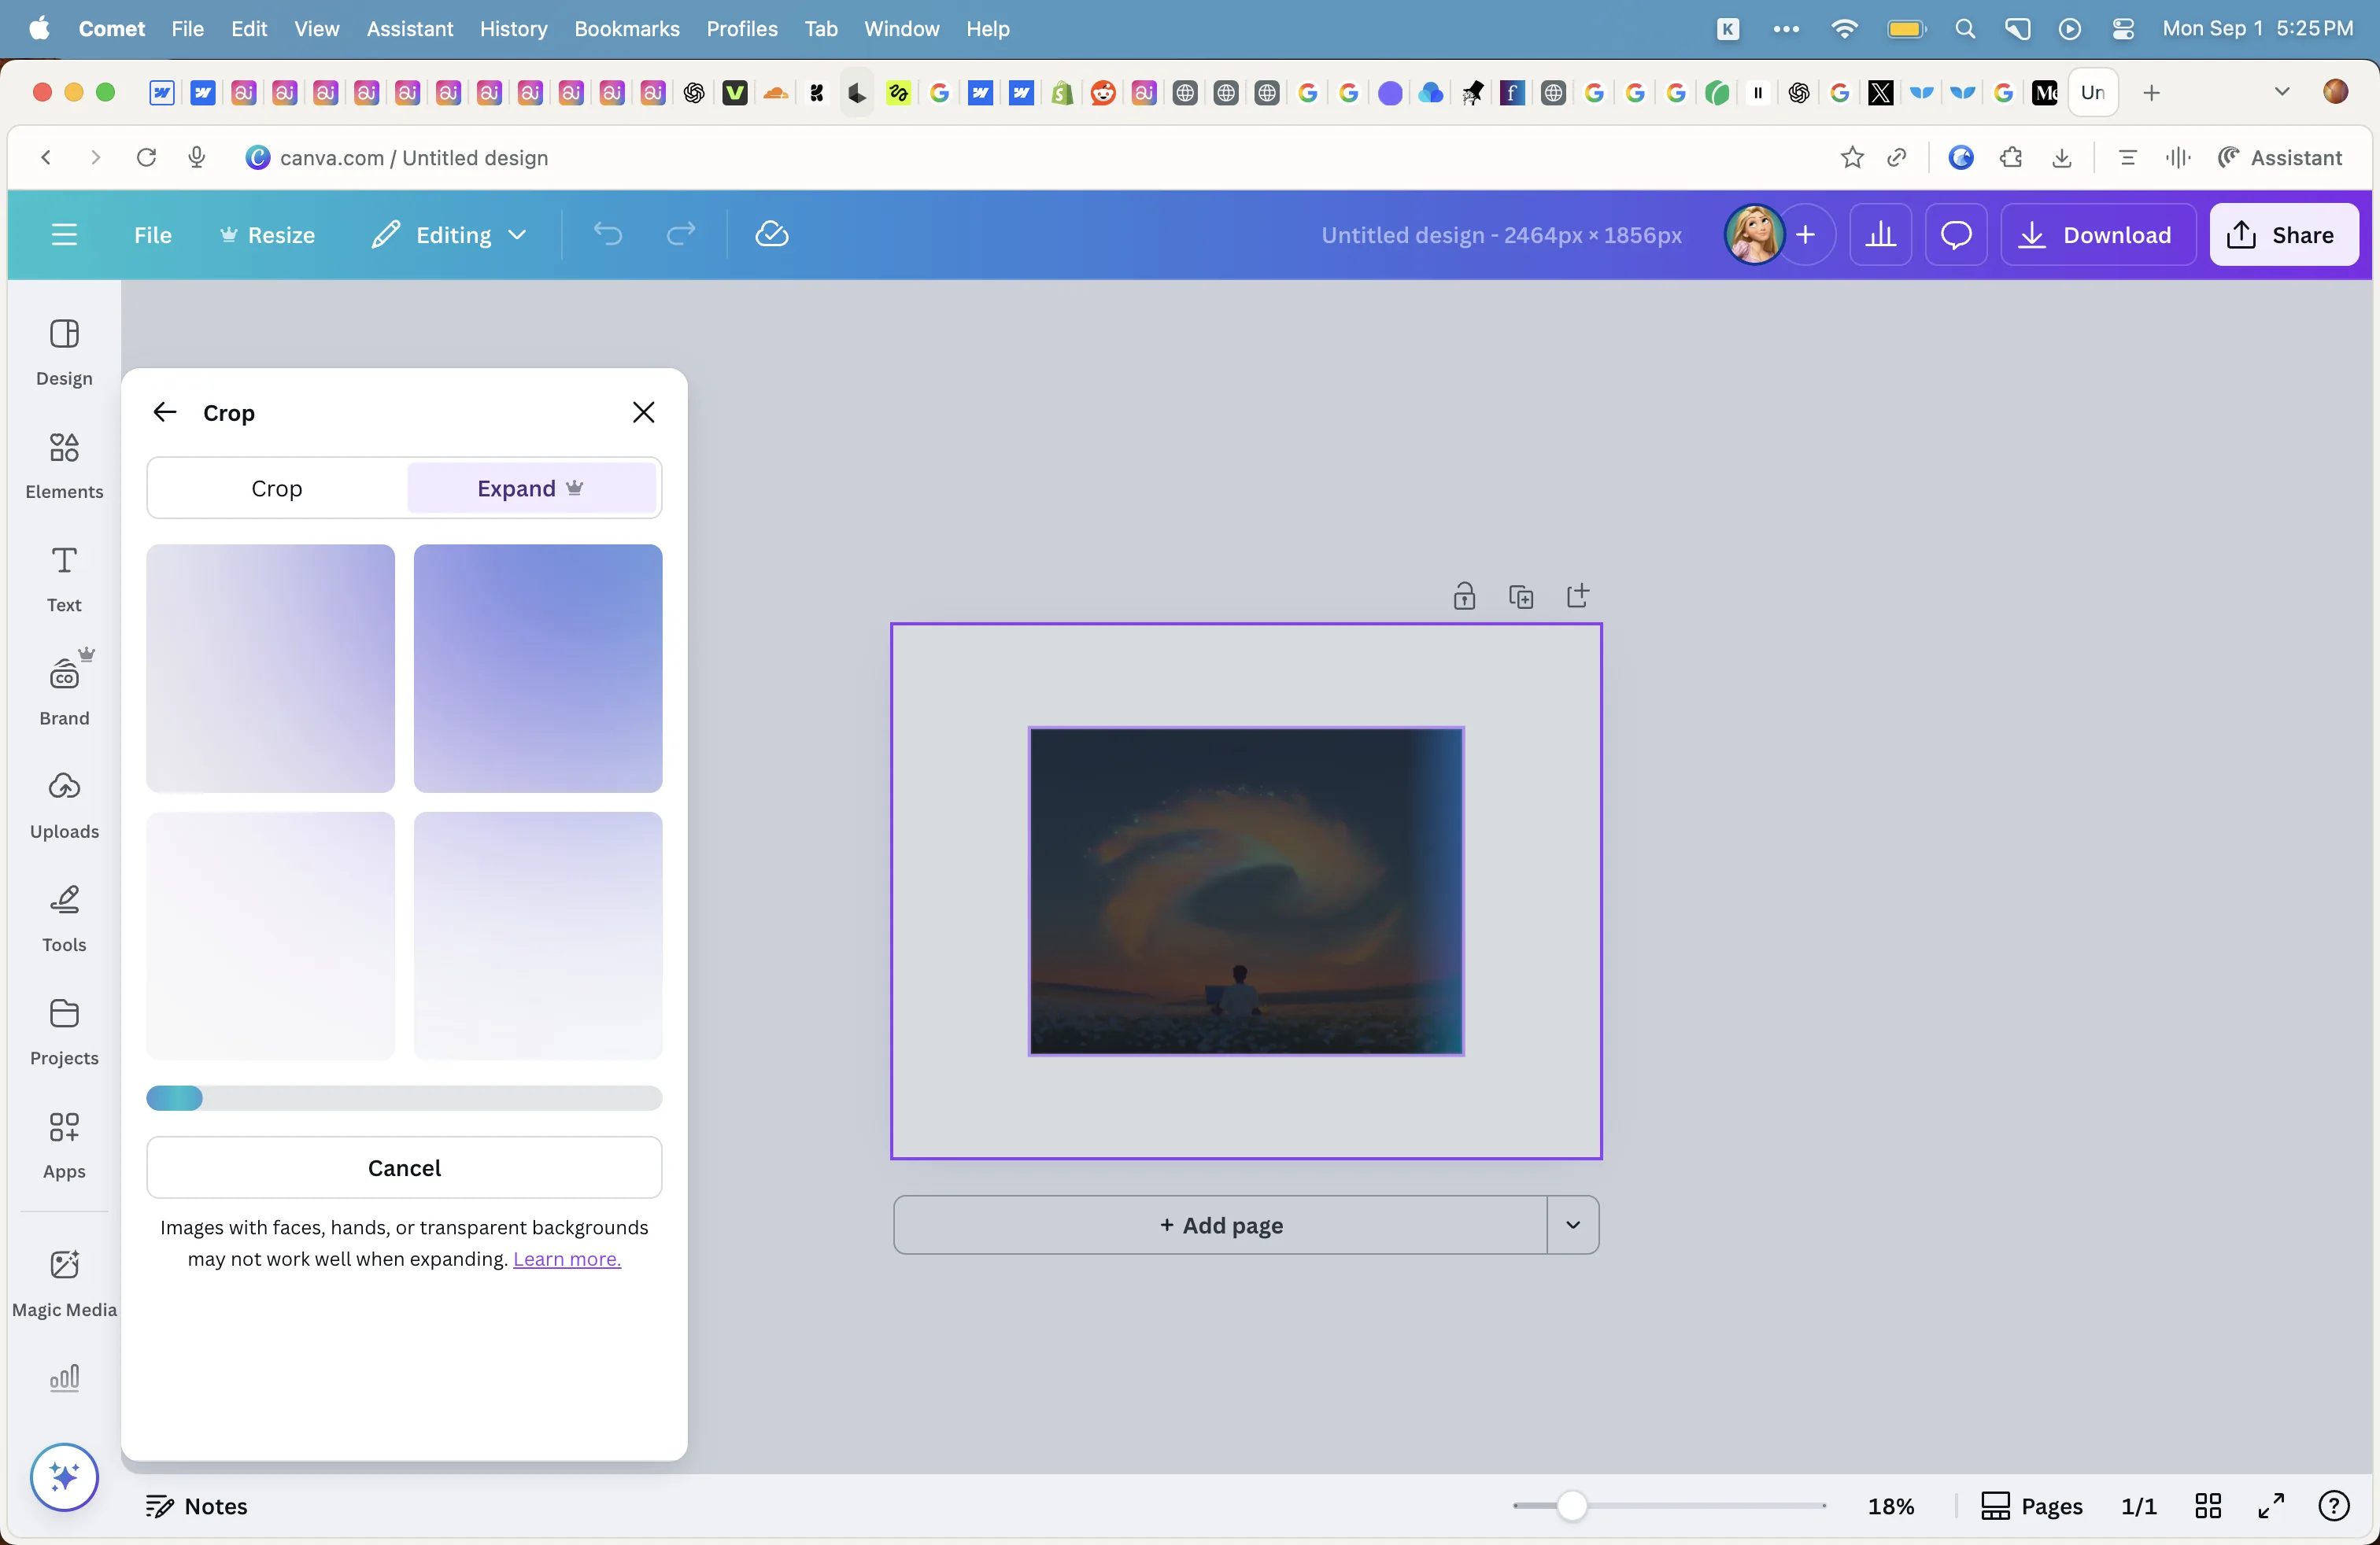Click the add page icon above canvas
2380x1545 pixels.
pyautogui.click(x=1578, y=596)
